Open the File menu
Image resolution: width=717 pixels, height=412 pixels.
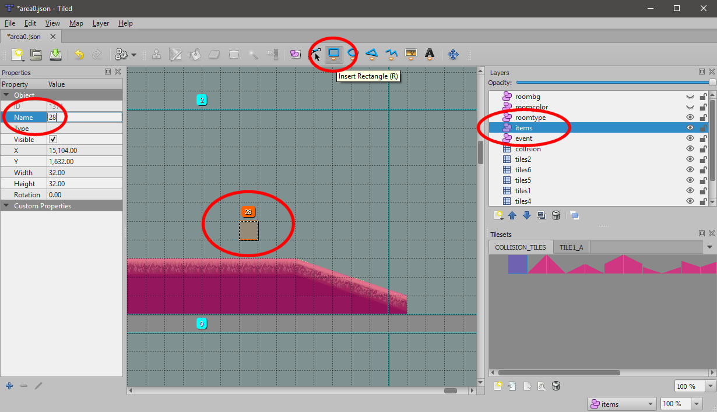click(x=9, y=23)
